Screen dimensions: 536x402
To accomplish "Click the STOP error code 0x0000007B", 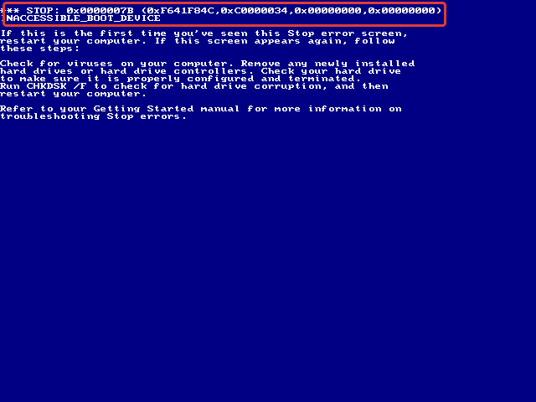I will click(100, 11).
